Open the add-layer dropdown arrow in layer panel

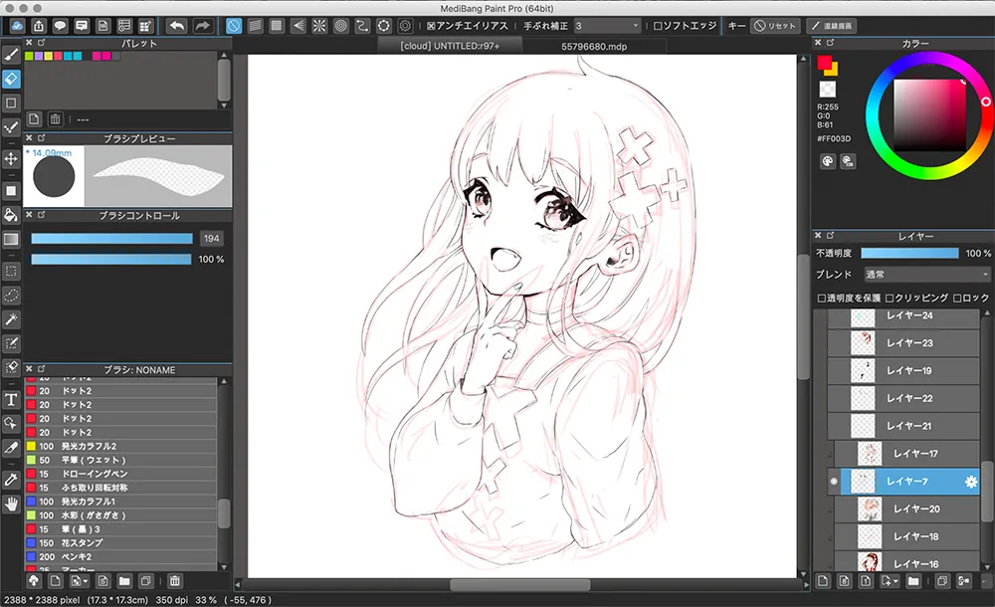pos(896,580)
